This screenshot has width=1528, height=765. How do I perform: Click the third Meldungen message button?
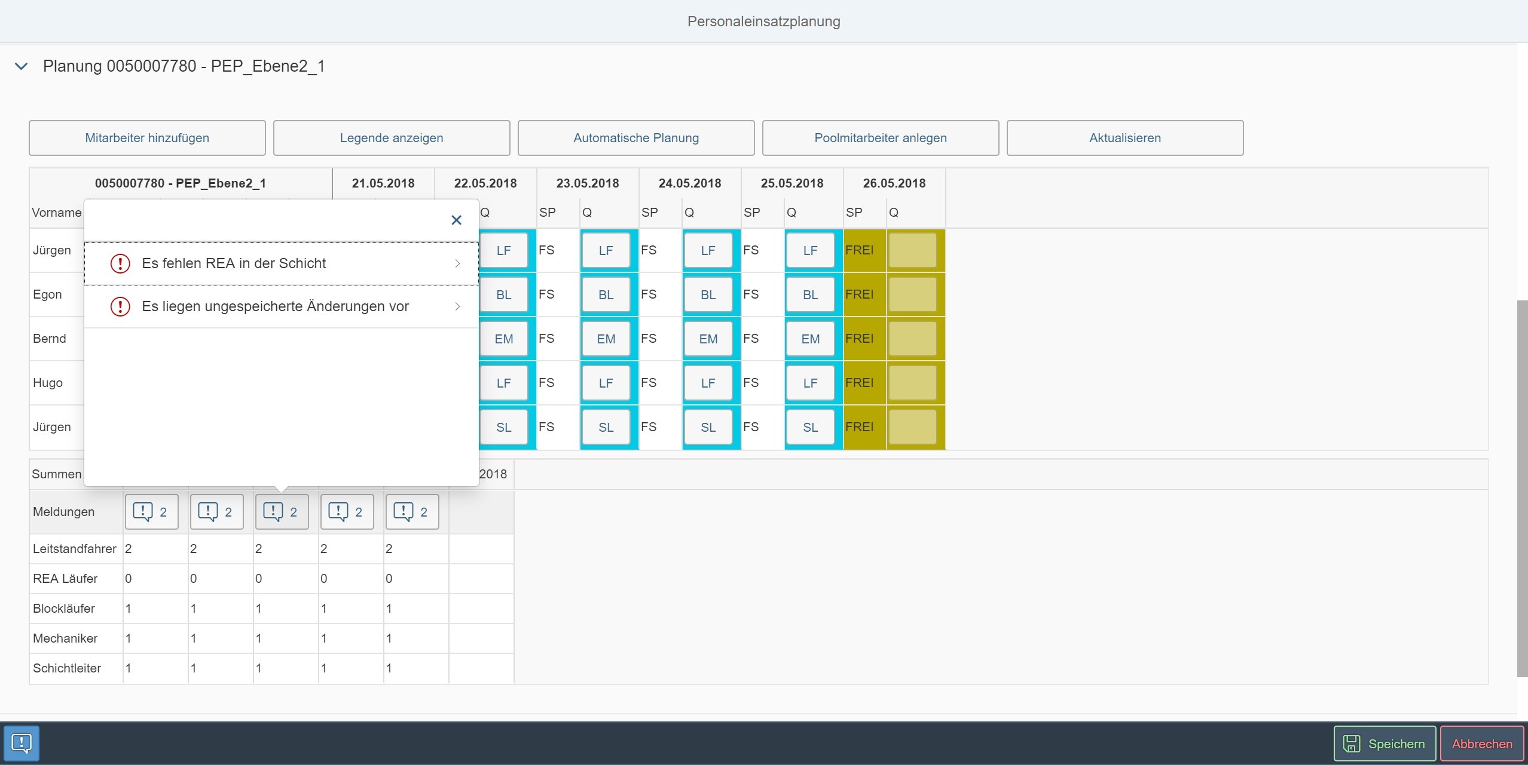pos(282,512)
